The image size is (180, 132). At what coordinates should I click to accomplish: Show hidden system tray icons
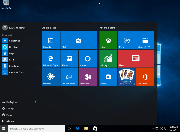tap(153, 128)
